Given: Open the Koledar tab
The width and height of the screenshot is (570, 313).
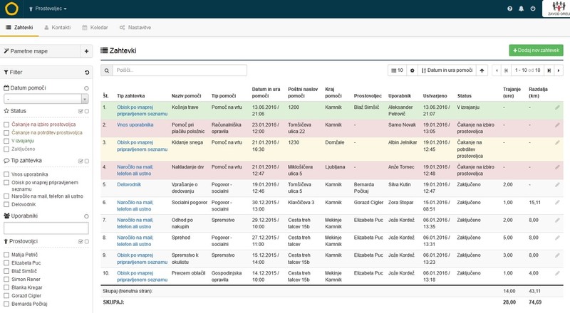Looking at the screenshot, I should 95,27.
